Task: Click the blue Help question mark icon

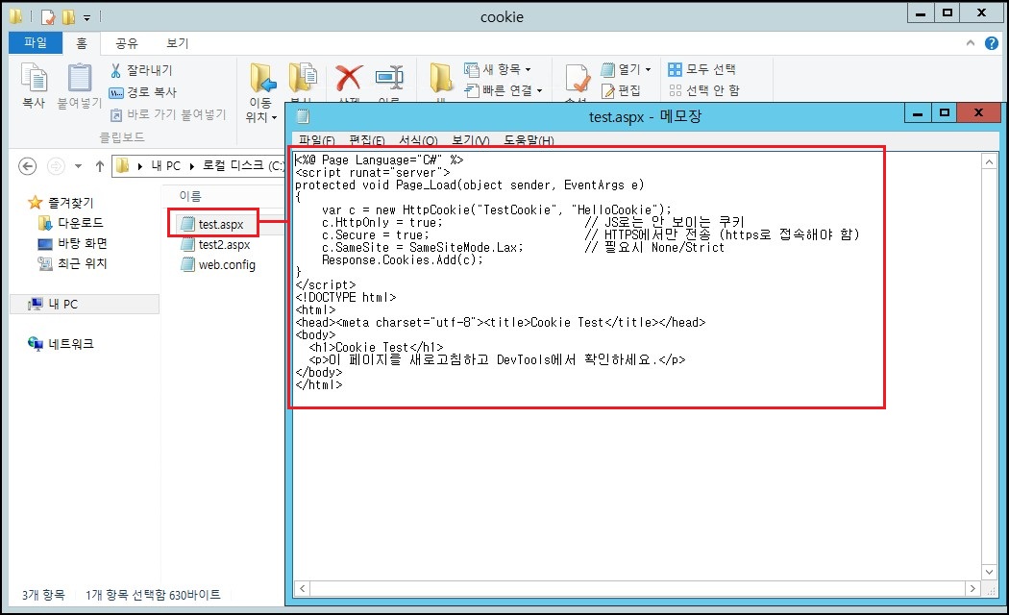Action: (x=992, y=43)
